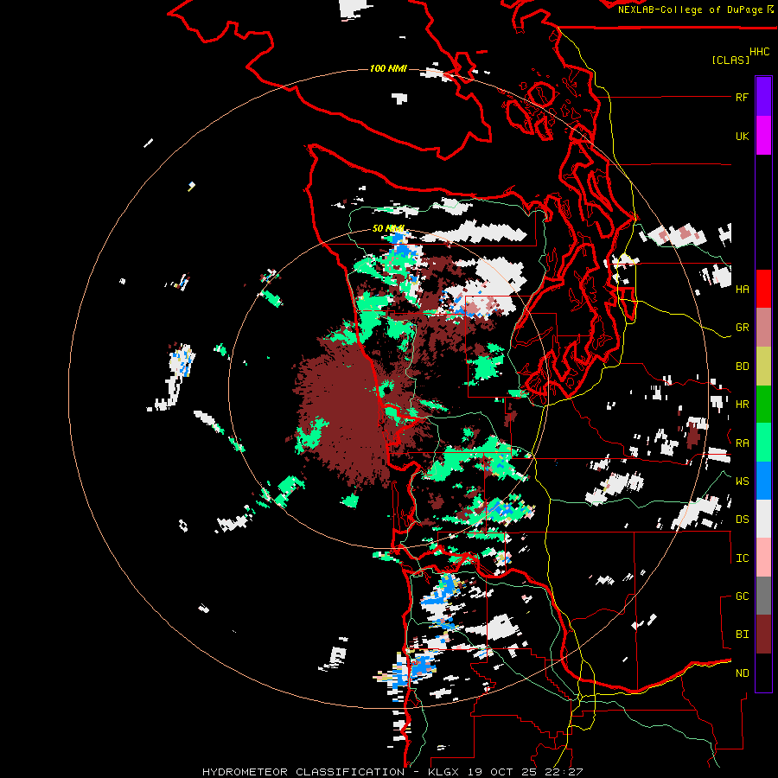Click the GR legend label

coord(742,328)
